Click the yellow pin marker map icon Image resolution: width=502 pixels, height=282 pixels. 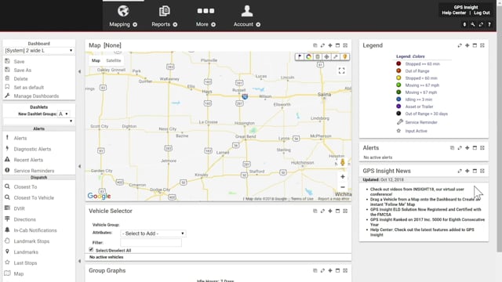pos(345,57)
